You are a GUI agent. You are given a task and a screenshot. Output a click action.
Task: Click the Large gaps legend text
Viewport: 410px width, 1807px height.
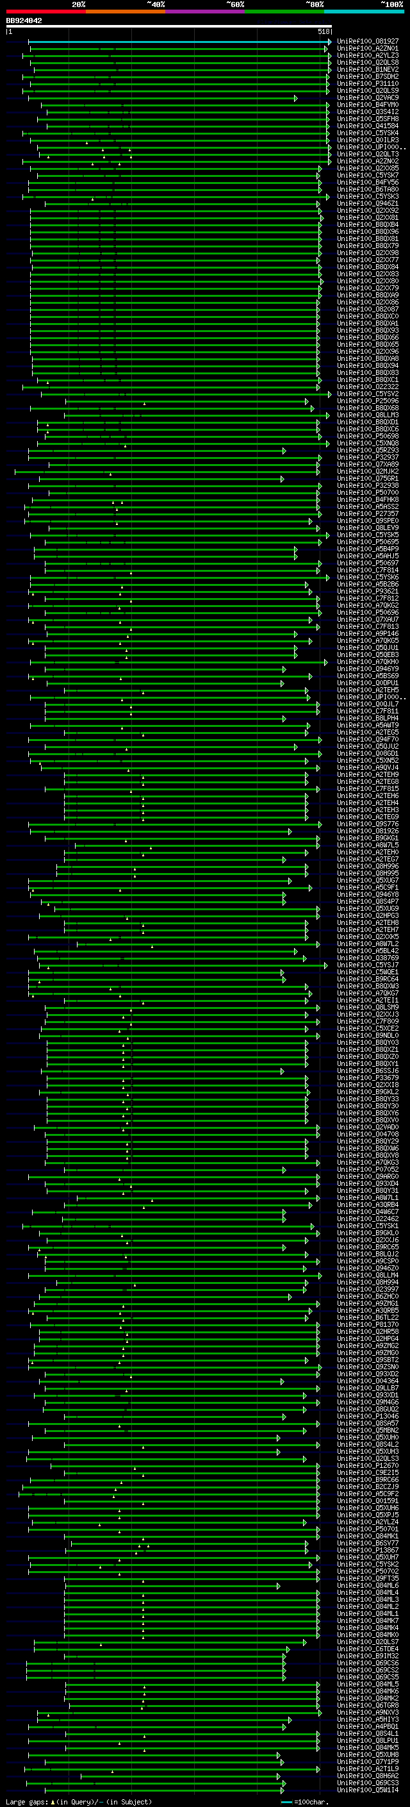click(x=79, y=1801)
